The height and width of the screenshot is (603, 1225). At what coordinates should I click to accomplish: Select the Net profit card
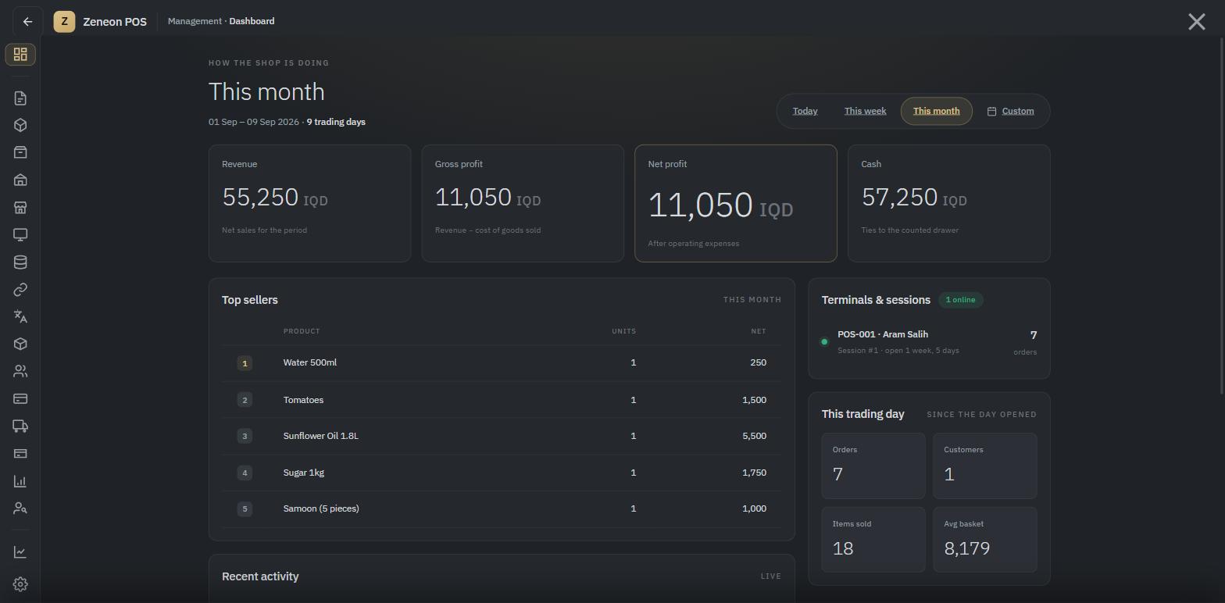point(736,203)
